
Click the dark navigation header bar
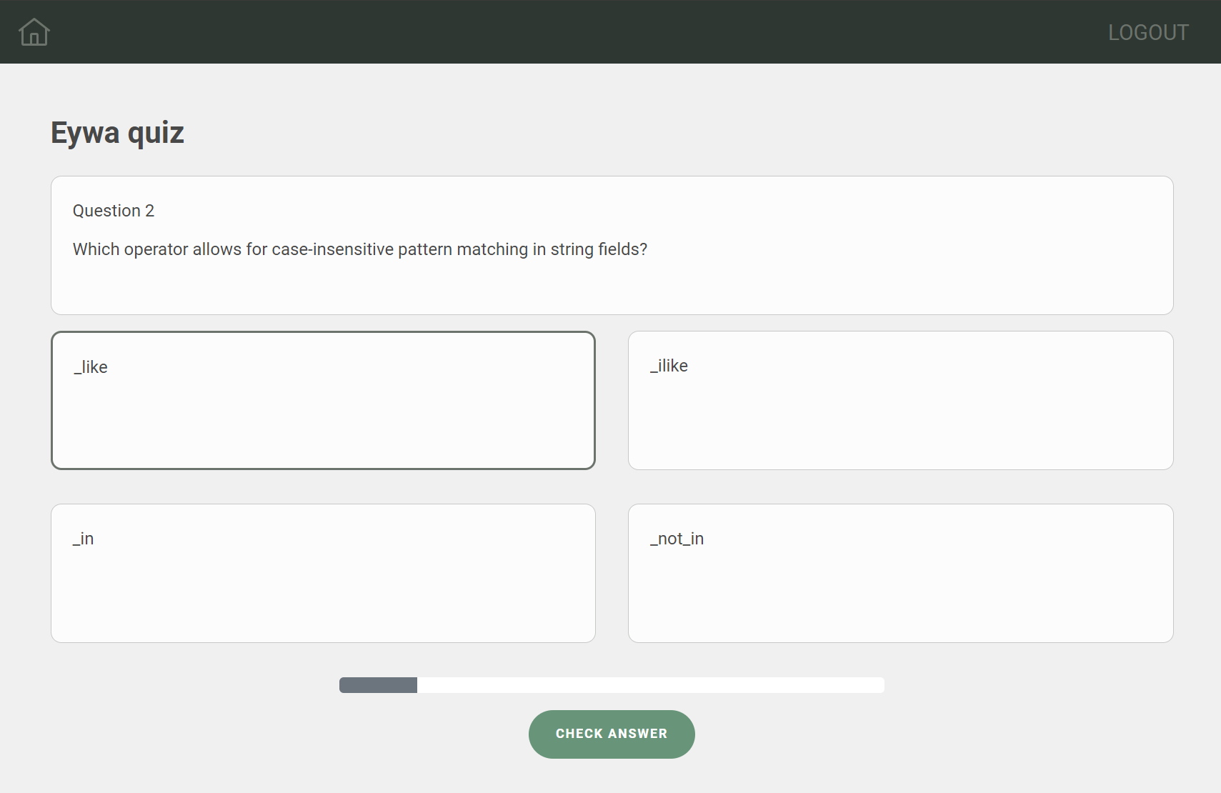(x=611, y=31)
